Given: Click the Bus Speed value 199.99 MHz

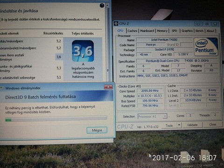Looking at the screenshot, I should (150, 101).
